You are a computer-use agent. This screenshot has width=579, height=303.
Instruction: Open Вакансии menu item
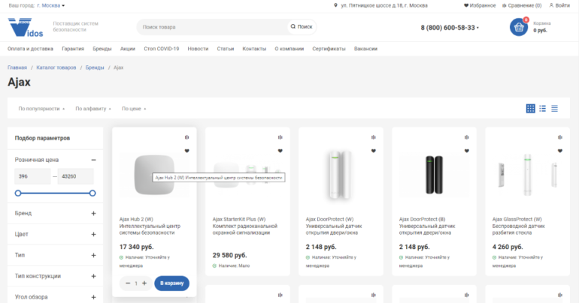pyautogui.click(x=365, y=49)
